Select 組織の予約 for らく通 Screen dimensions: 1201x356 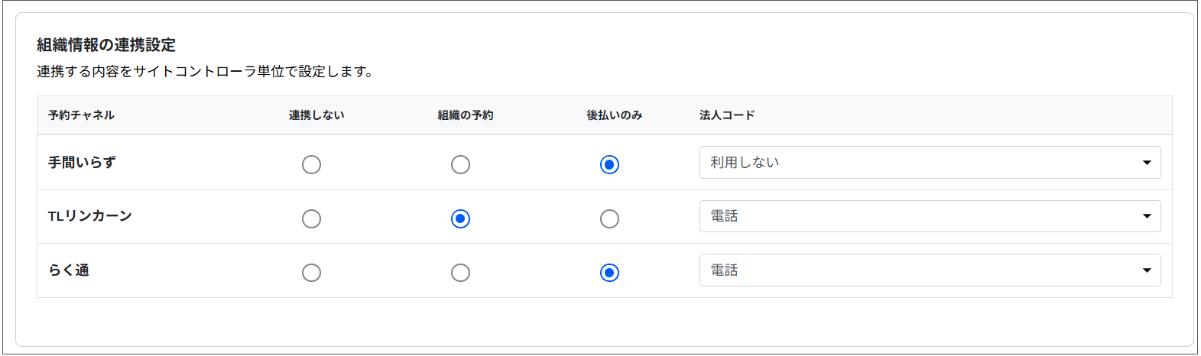coord(460,273)
